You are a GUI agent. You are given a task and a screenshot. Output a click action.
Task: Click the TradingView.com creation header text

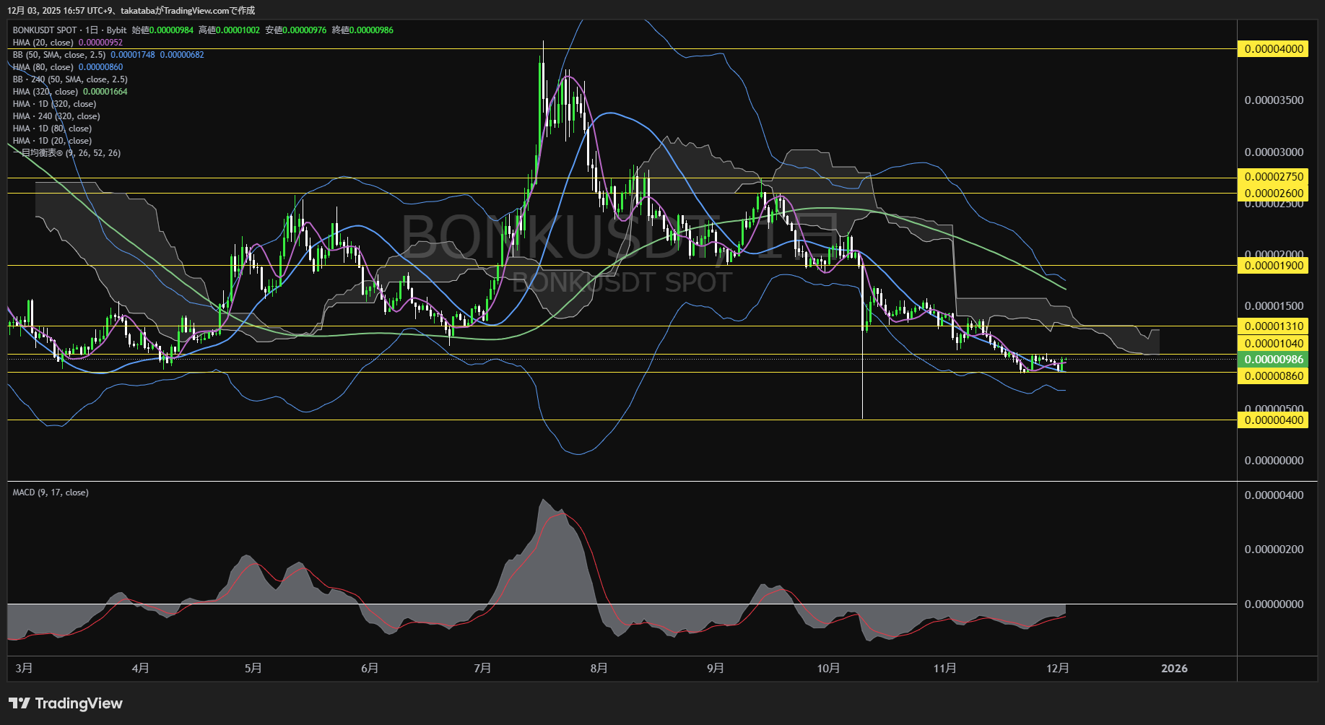[131, 10]
